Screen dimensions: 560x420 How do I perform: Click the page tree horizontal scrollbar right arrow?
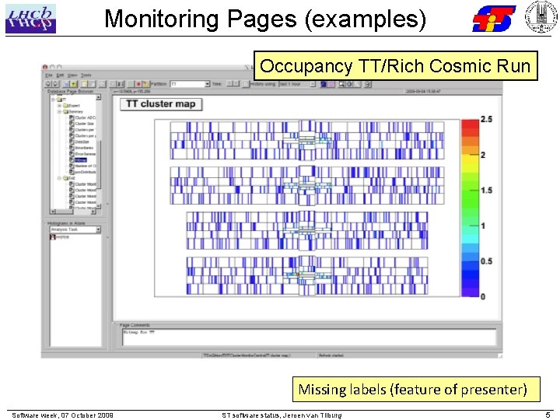[x=93, y=212]
